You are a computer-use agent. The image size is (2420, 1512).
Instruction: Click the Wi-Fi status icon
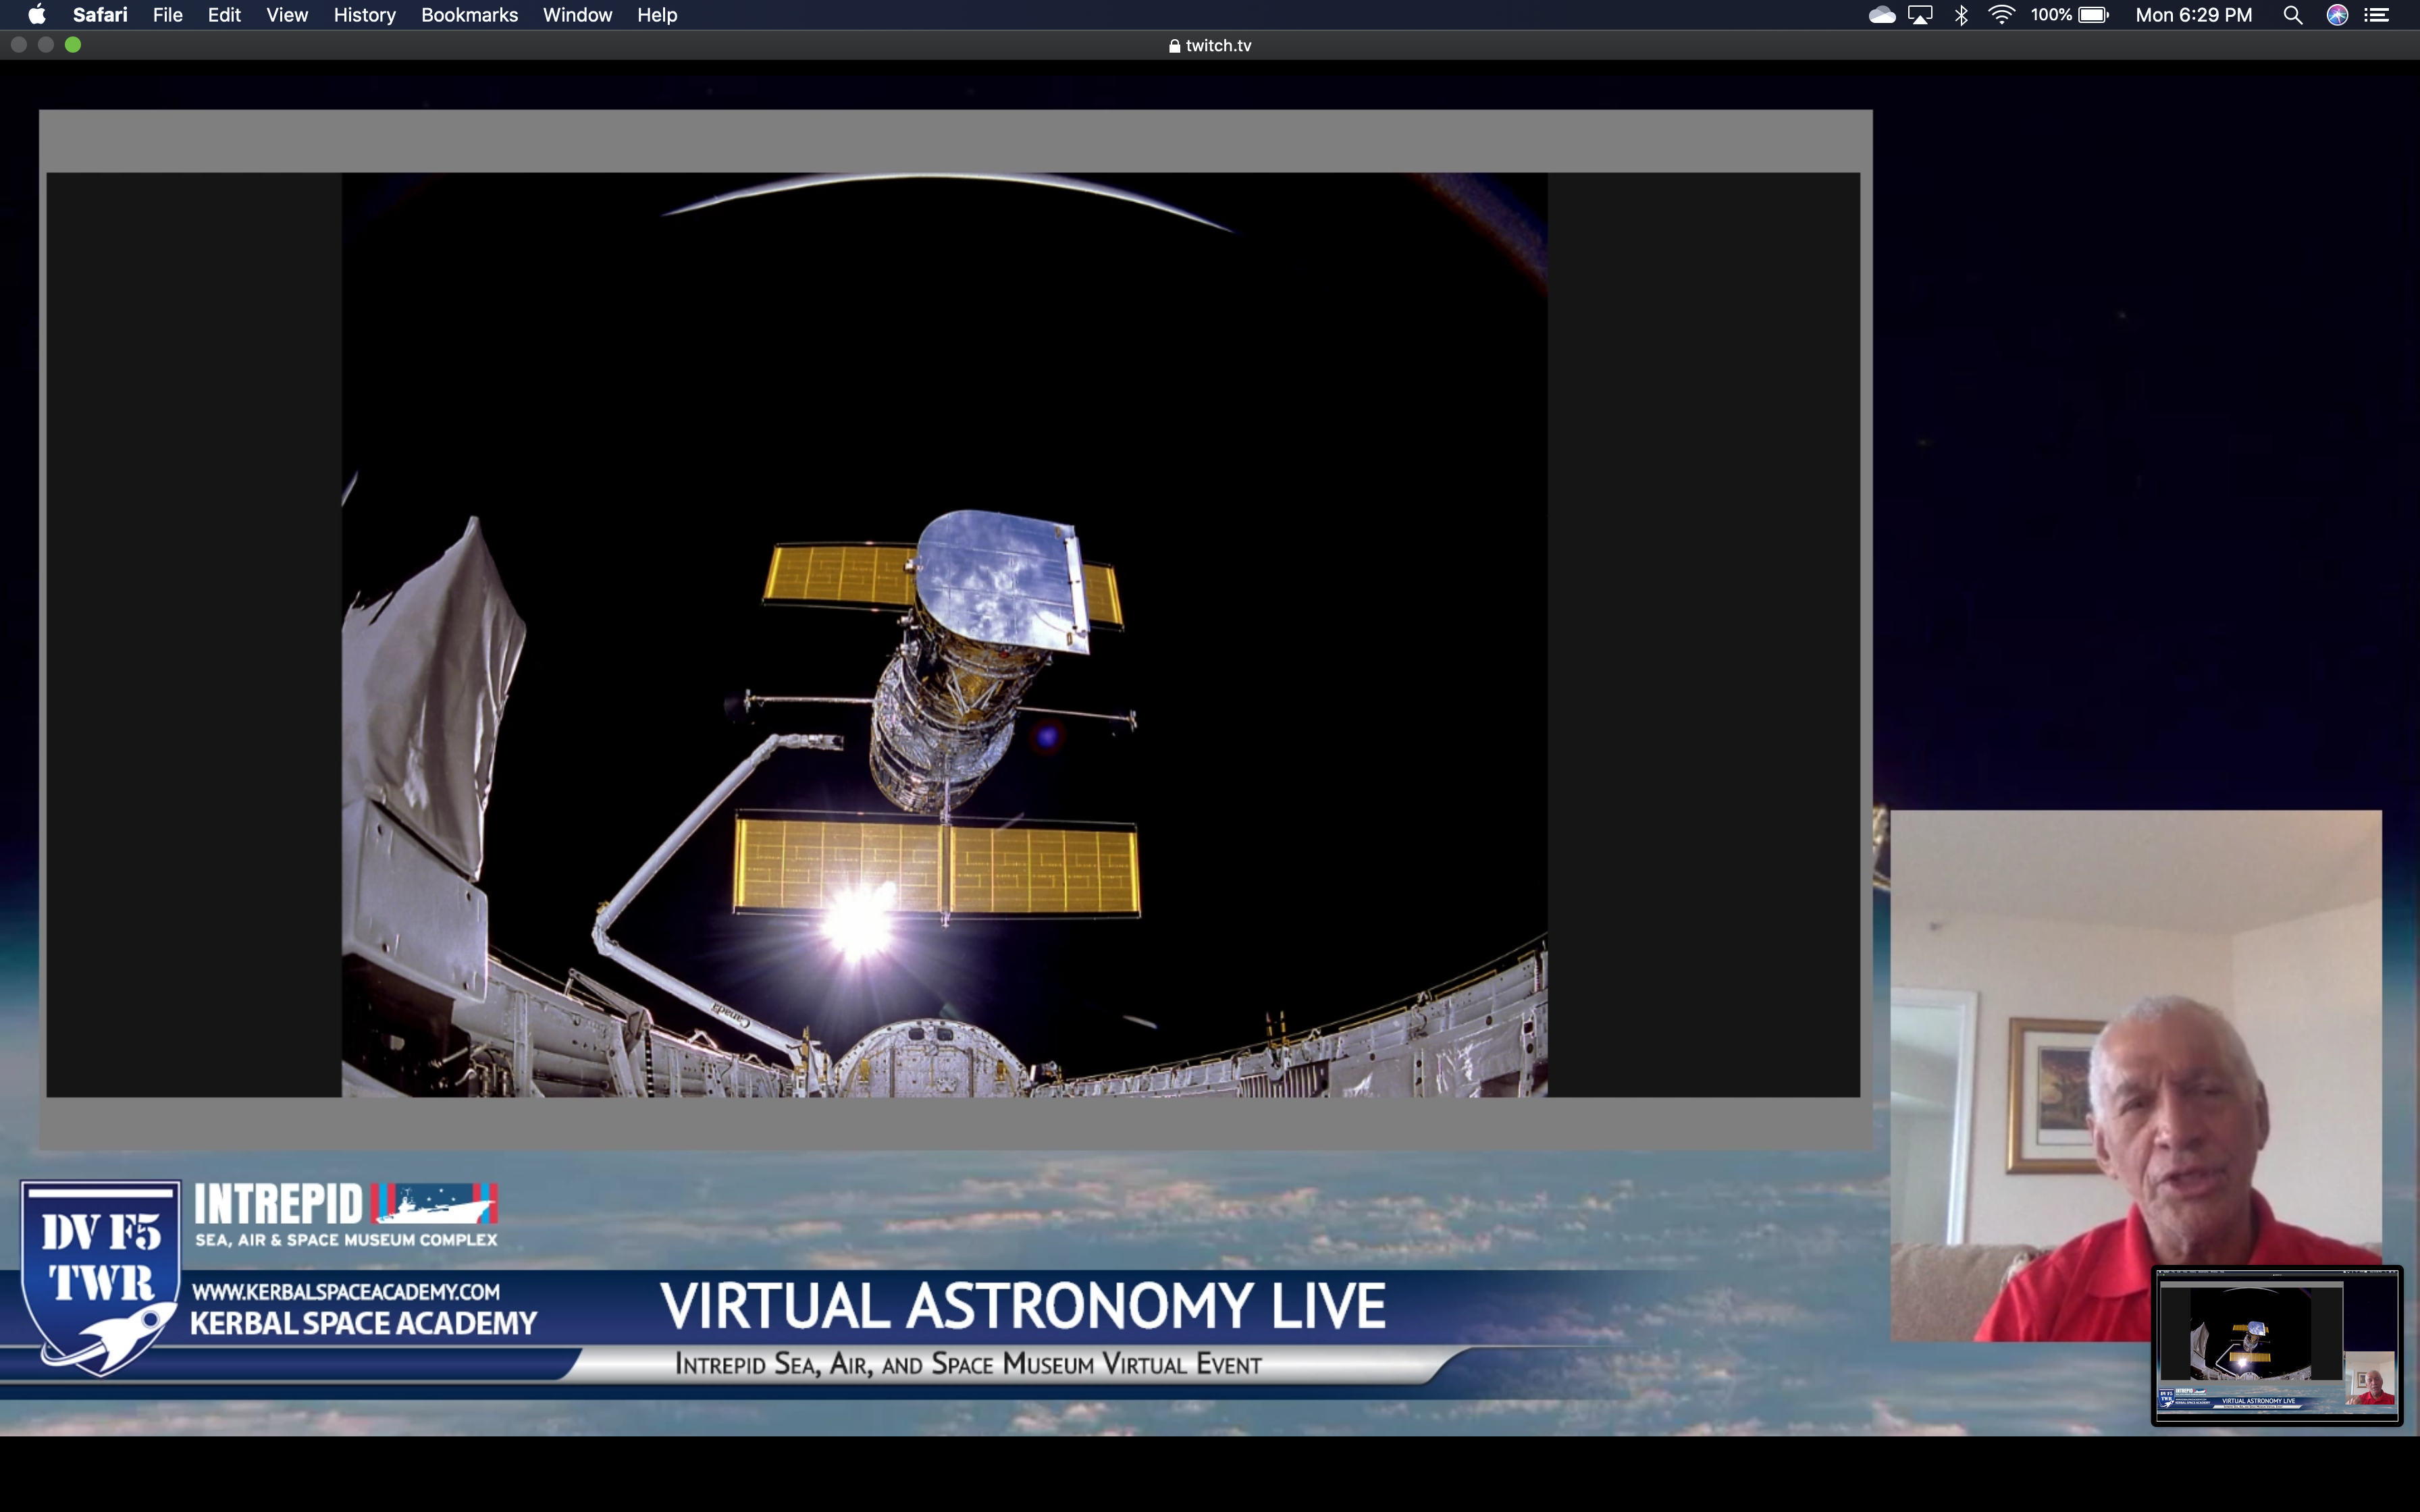coord(2001,15)
